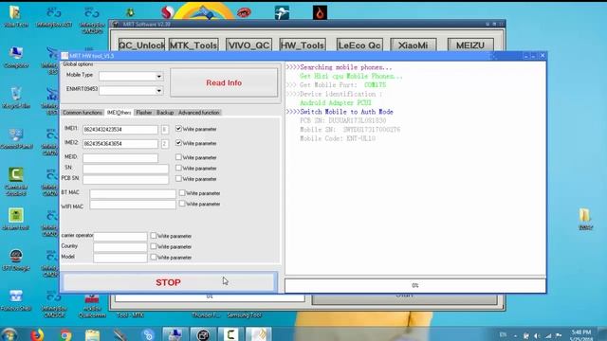Switch to Flasher tab
Image resolution: width=607 pixels, height=341 pixels.
143,113
